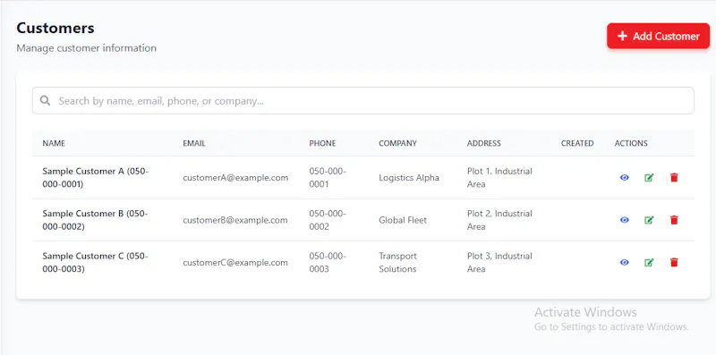The width and height of the screenshot is (716, 355).
Task: Click the NAME column header
Action: [x=54, y=143]
